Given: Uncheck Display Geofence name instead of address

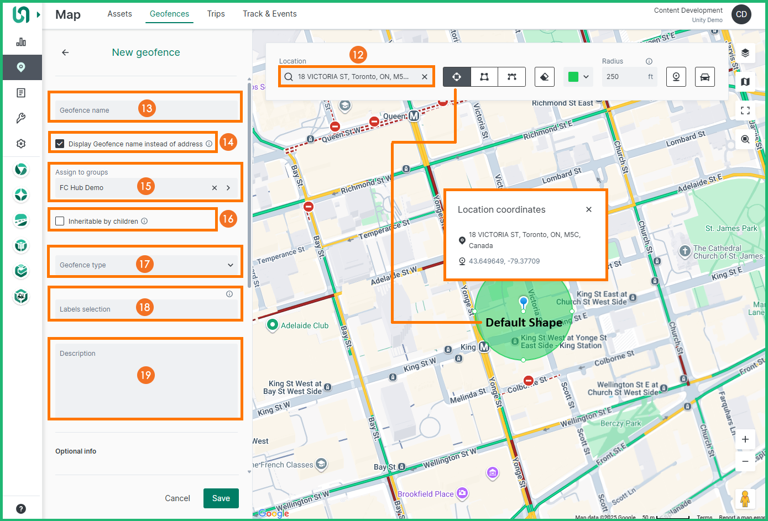Looking at the screenshot, I should tap(60, 144).
